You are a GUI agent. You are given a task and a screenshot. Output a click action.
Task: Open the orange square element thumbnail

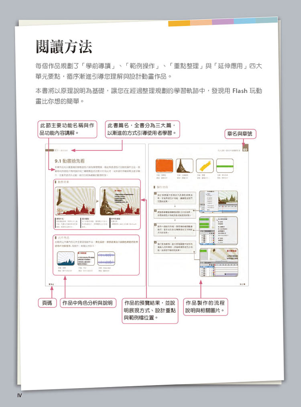[x=164, y=166]
